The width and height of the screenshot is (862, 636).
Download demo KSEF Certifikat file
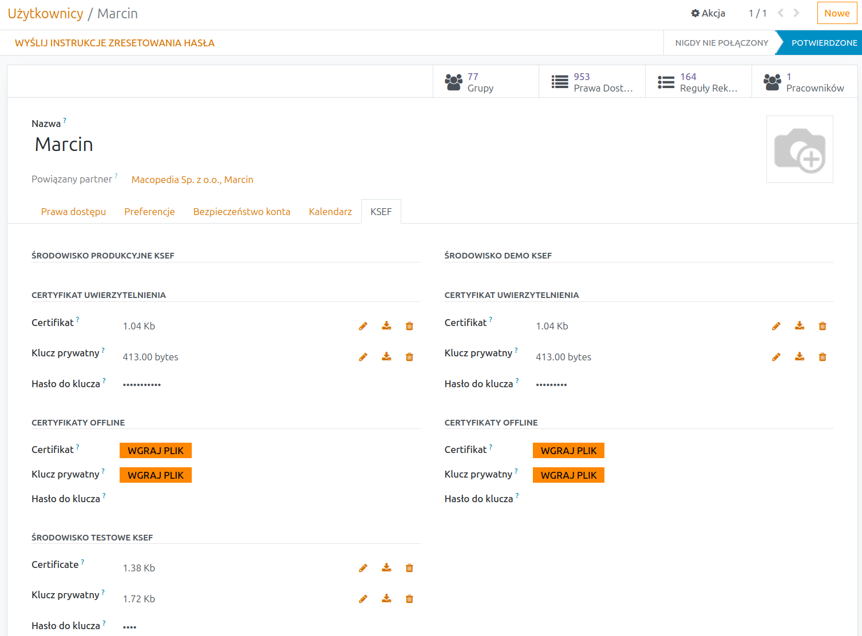tap(800, 326)
